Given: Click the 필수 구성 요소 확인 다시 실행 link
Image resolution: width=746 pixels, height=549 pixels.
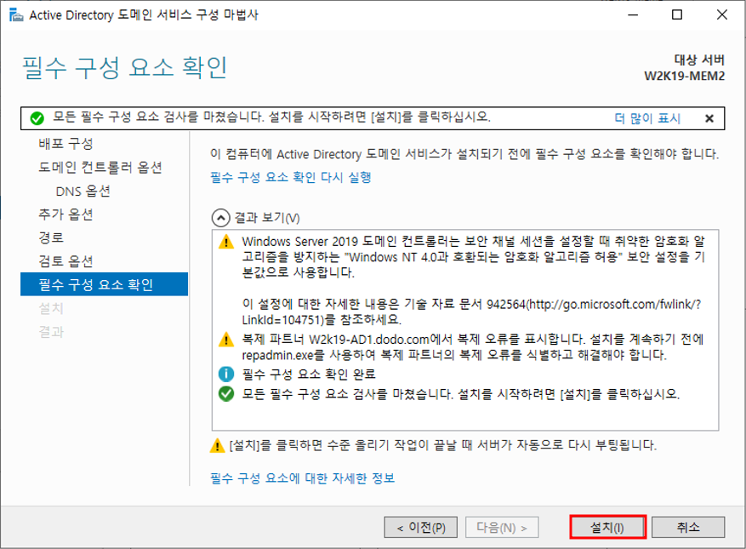Looking at the screenshot, I should [x=291, y=177].
